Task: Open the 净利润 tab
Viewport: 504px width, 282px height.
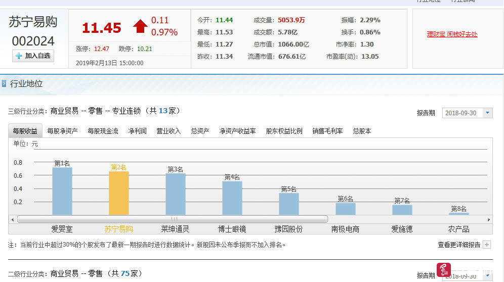Action: [x=137, y=131]
